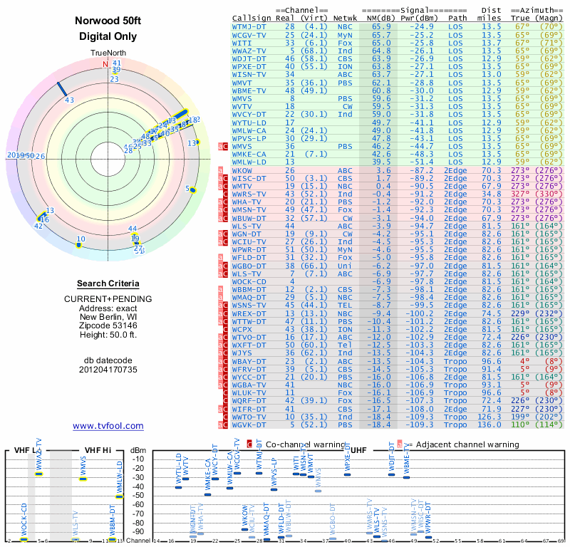Click the Search Criteria heading
Viewport: 570px width, 547px height.
coord(108,283)
